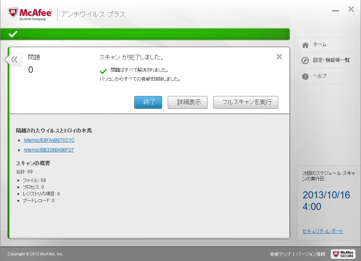The height and width of the screenshot is (261, 361).
Task: Click Copyright 2013 McAfee, Inc. text
Action: pos(35,254)
